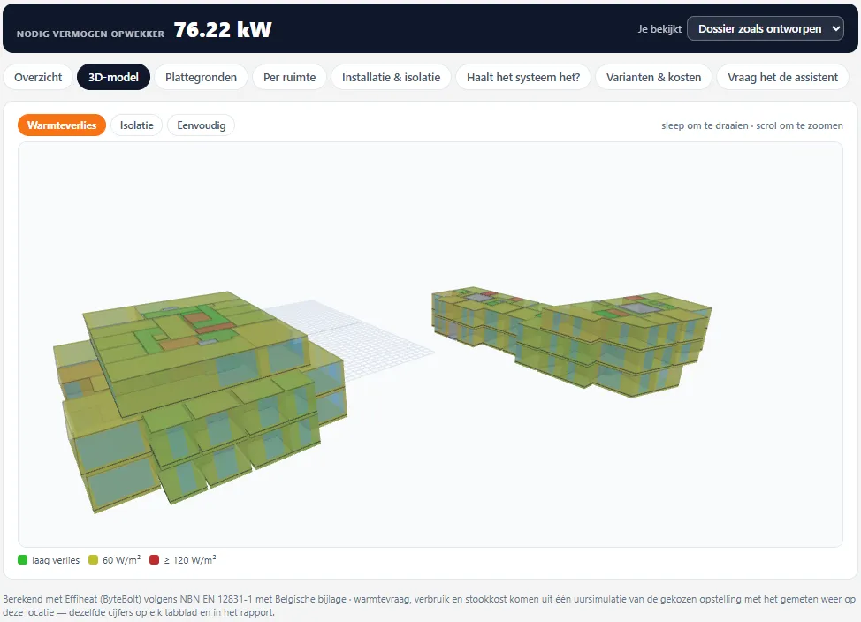Viewport: 861px width, 622px height.
Task: Switch to the Eenvoudig view mode
Action: click(x=201, y=125)
